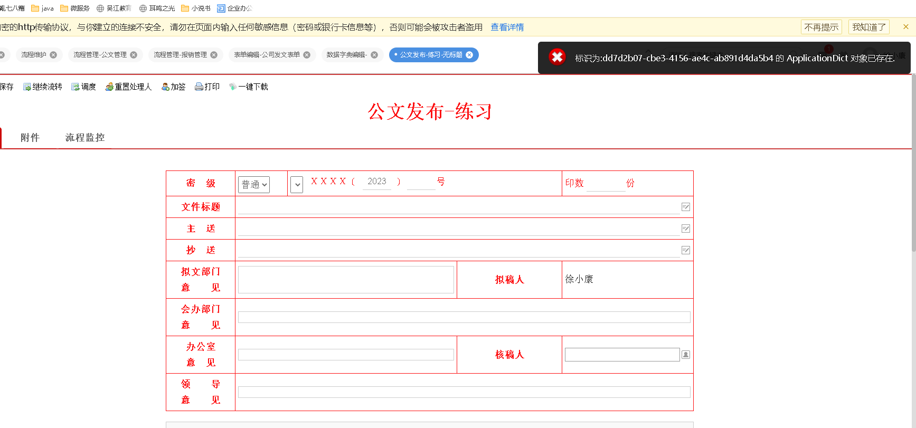Image resolution: width=916 pixels, height=428 pixels.
Task: Focus the 主送 input field
Action: (x=458, y=229)
